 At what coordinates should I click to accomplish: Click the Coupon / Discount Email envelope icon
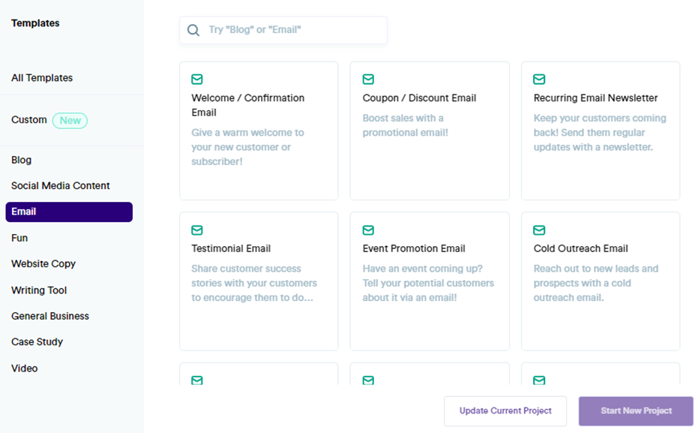coord(368,79)
